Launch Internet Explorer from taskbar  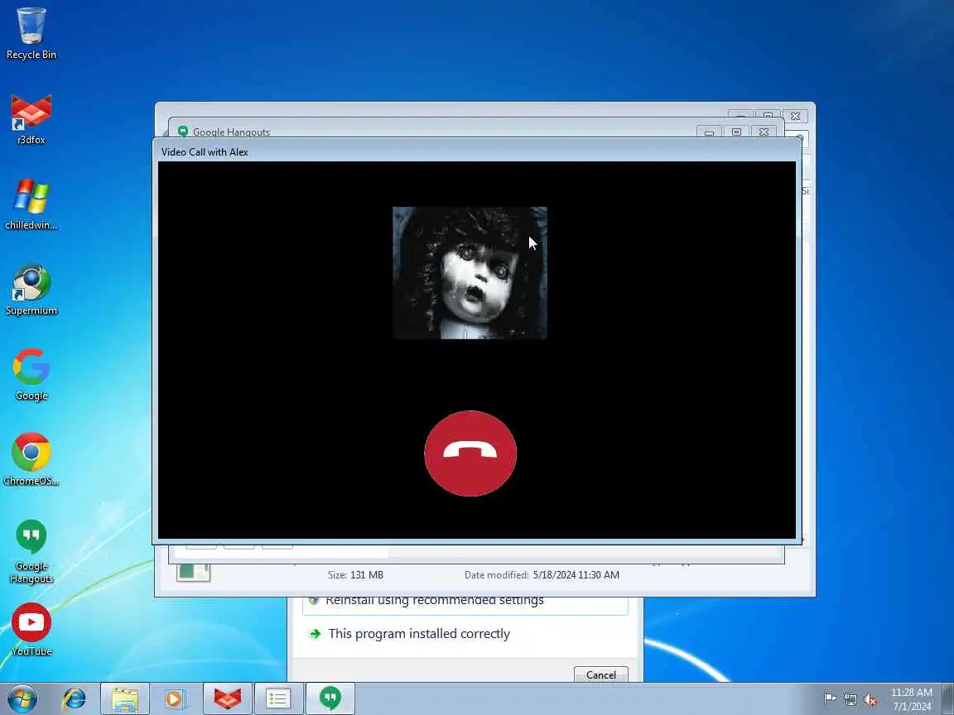[75, 698]
